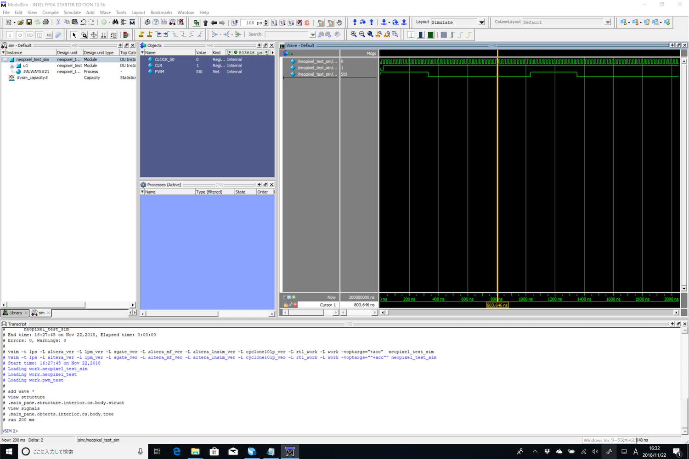Screen dimensions: 689x459
Task: Click the yellow cursor marker at 803.646 ns
Action: 497,305
